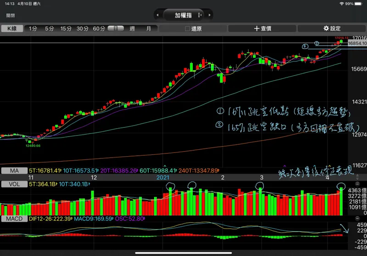367x256 pixels.
Task: Open 查價 price lookup
Action: click(x=262, y=28)
